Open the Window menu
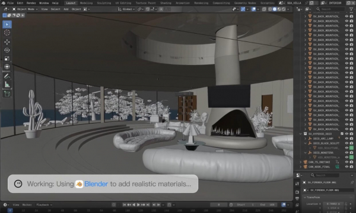 tap(44, 3)
